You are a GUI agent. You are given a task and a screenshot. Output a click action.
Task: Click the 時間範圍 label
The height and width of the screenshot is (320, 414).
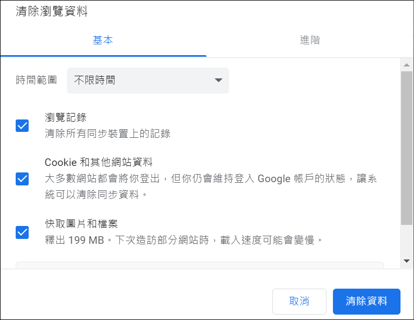click(36, 80)
